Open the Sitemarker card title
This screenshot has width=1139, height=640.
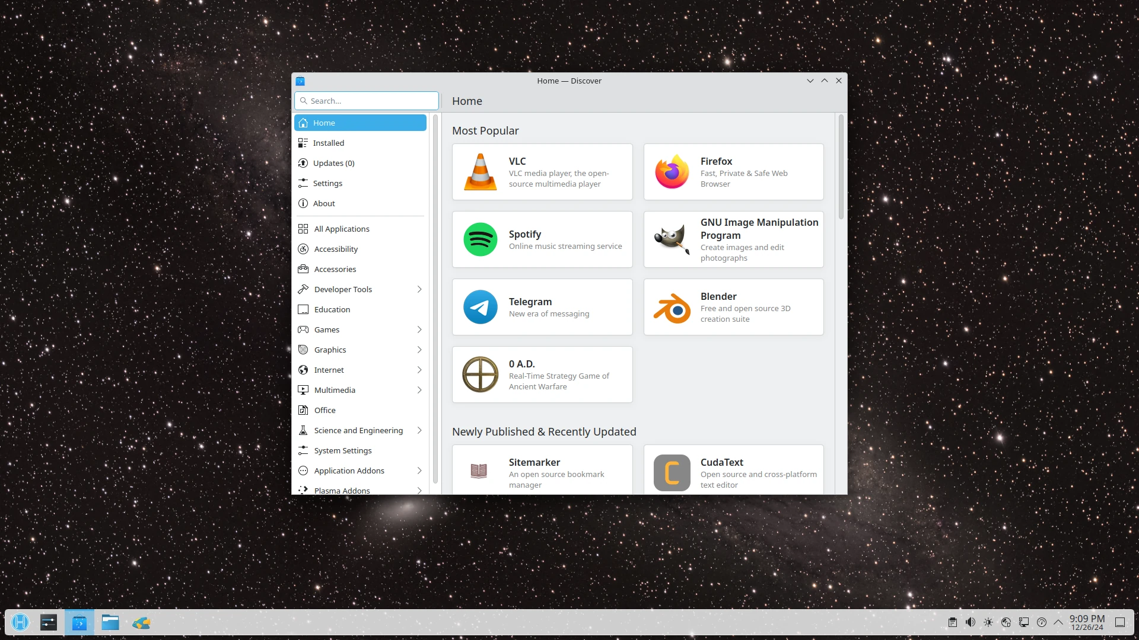point(534,462)
